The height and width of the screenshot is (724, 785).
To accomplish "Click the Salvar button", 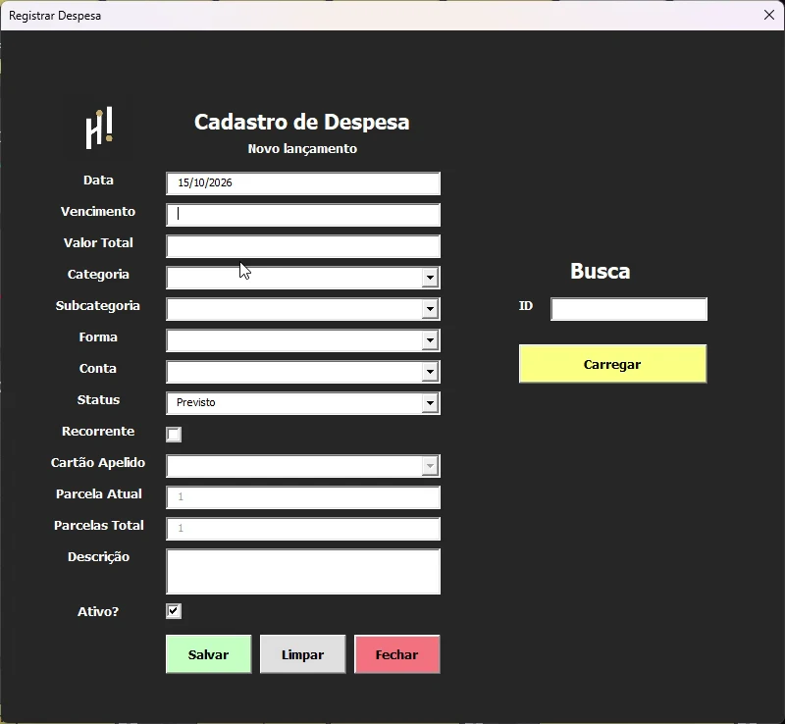I will pyautogui.click(x=208, y=654).
